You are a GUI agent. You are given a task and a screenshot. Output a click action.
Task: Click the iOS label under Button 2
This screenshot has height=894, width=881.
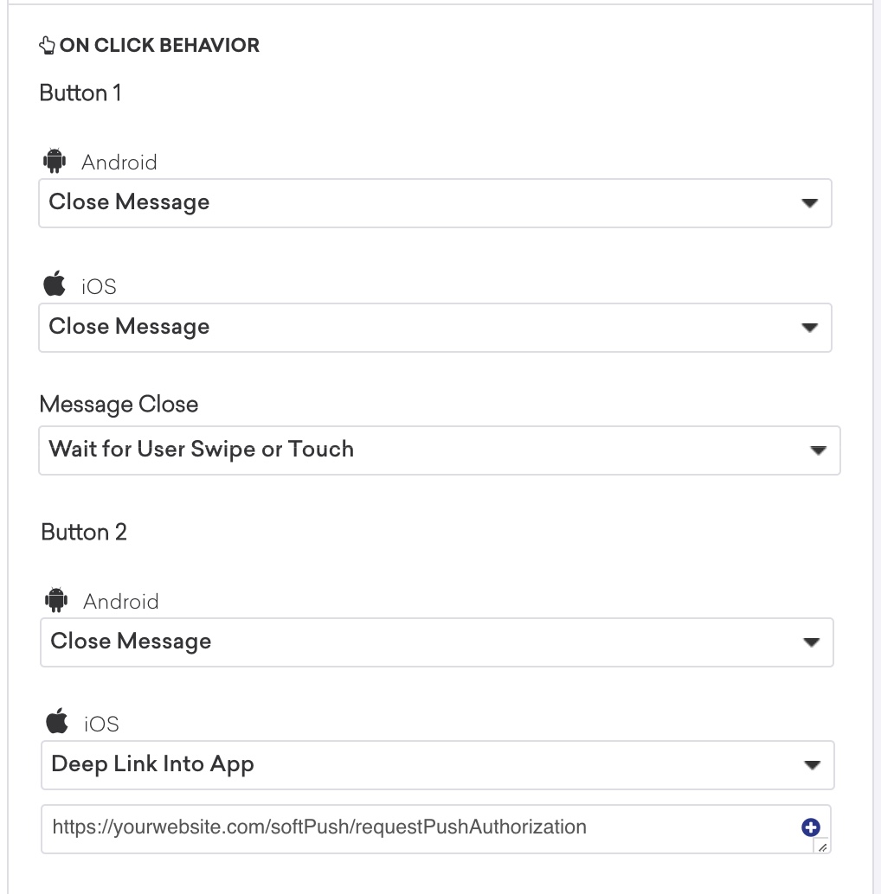pyautogui.click(x=101, y=724)
